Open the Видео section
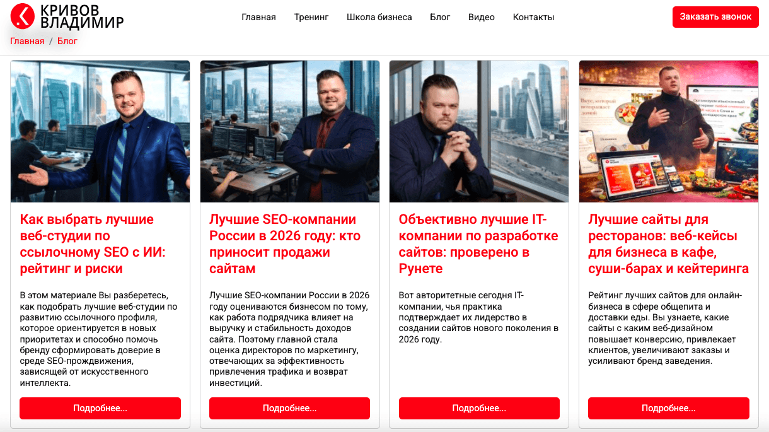 pyautogui.click(x=482, y=17)
